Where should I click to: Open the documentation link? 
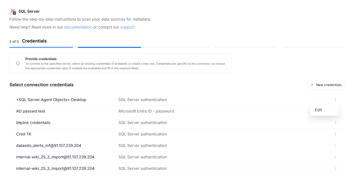click(x=78, y=27)
